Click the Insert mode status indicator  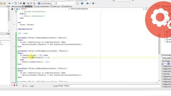(32, 86)
